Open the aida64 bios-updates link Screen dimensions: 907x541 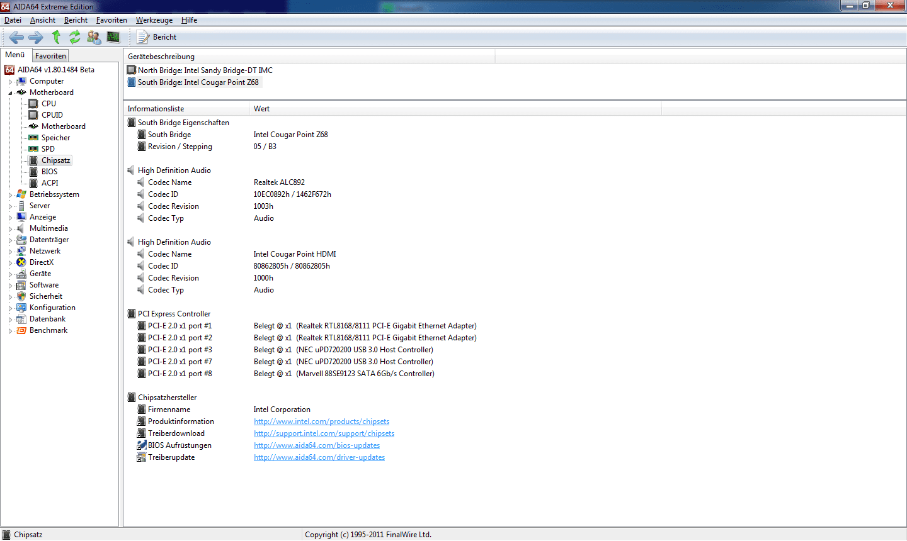(x=317, y=445)
